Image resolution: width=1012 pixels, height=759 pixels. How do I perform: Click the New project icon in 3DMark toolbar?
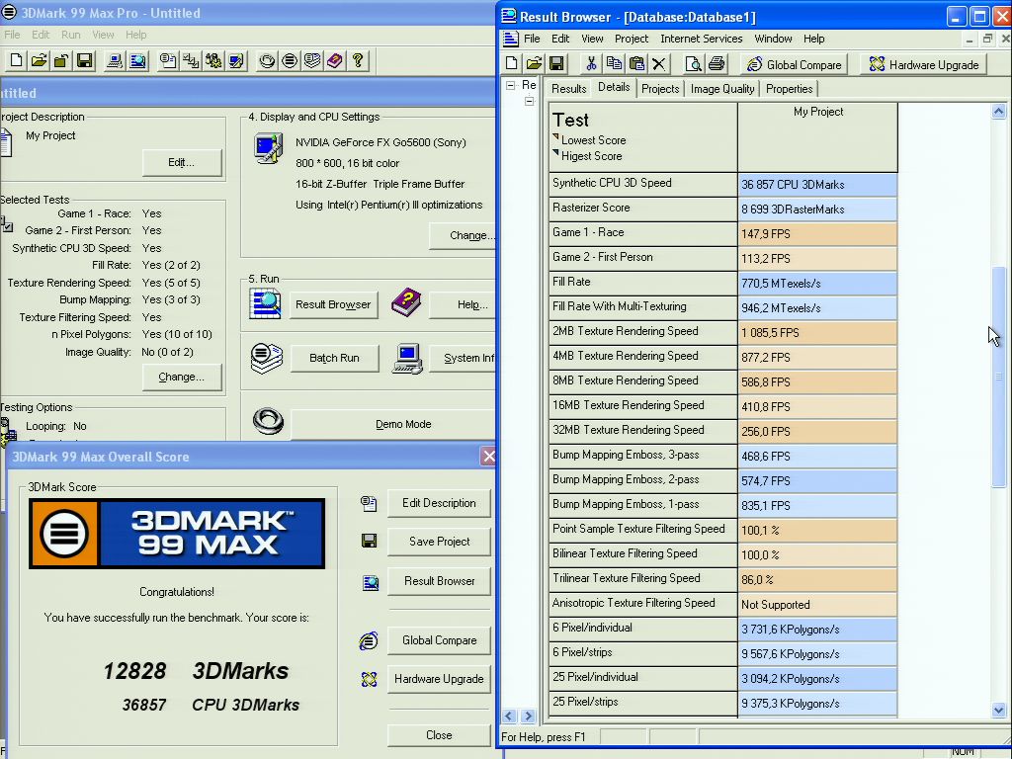click(16, 60)
